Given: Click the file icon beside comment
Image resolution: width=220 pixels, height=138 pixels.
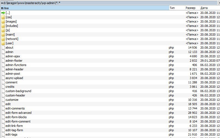Looking at the screenshot, I should click(x=3, y=82).
